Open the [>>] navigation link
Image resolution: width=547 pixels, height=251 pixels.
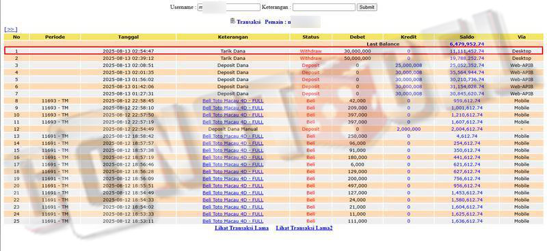click(x=11, y=29)
